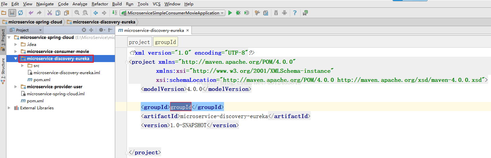
Task: Collapse microservice-discovery-eureka module arrow
Action: 15,58
